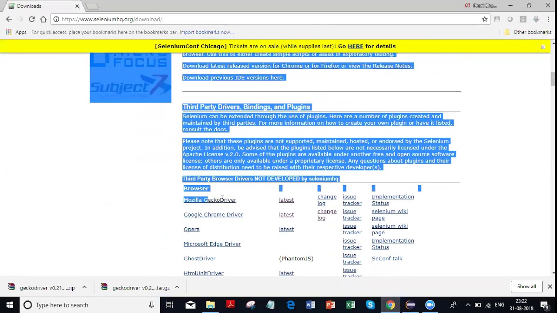
Task: Open Chrome Driver change log
Action: tap(327, 215)
